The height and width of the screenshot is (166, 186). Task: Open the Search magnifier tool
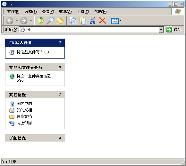pos(50,21)
